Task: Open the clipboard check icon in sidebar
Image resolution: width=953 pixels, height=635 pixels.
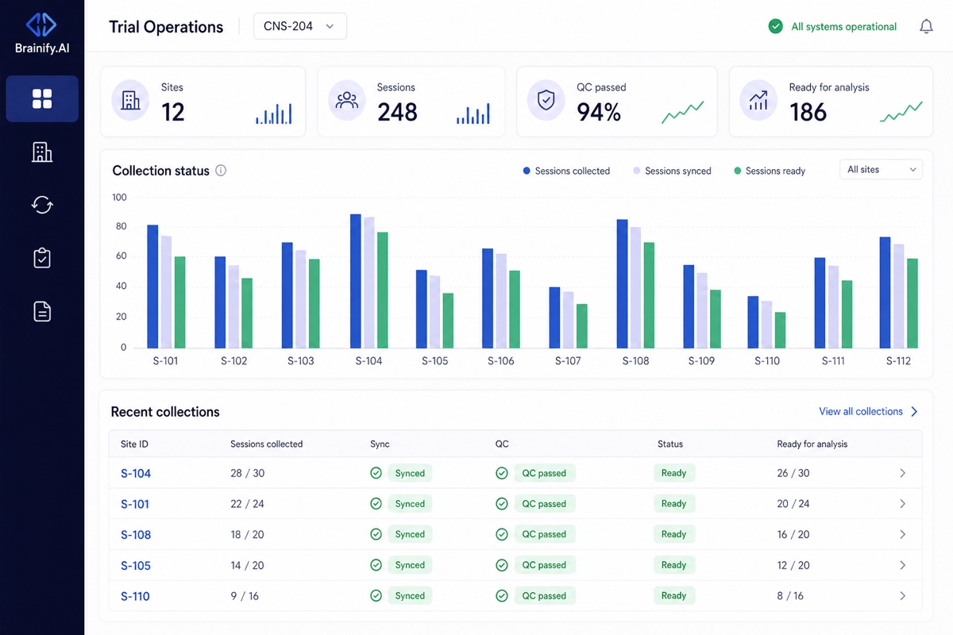Action: (x=42, y=258)
